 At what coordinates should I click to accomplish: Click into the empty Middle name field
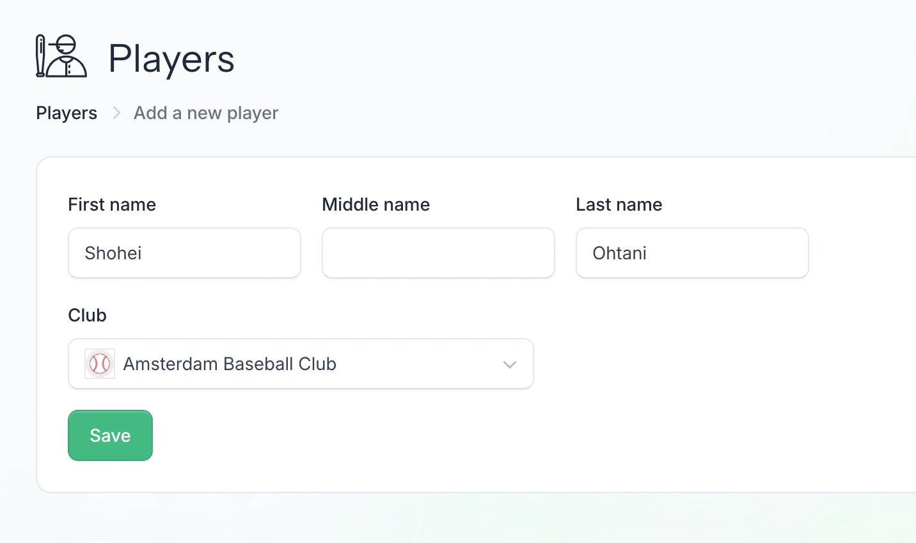tap(438, 253)
